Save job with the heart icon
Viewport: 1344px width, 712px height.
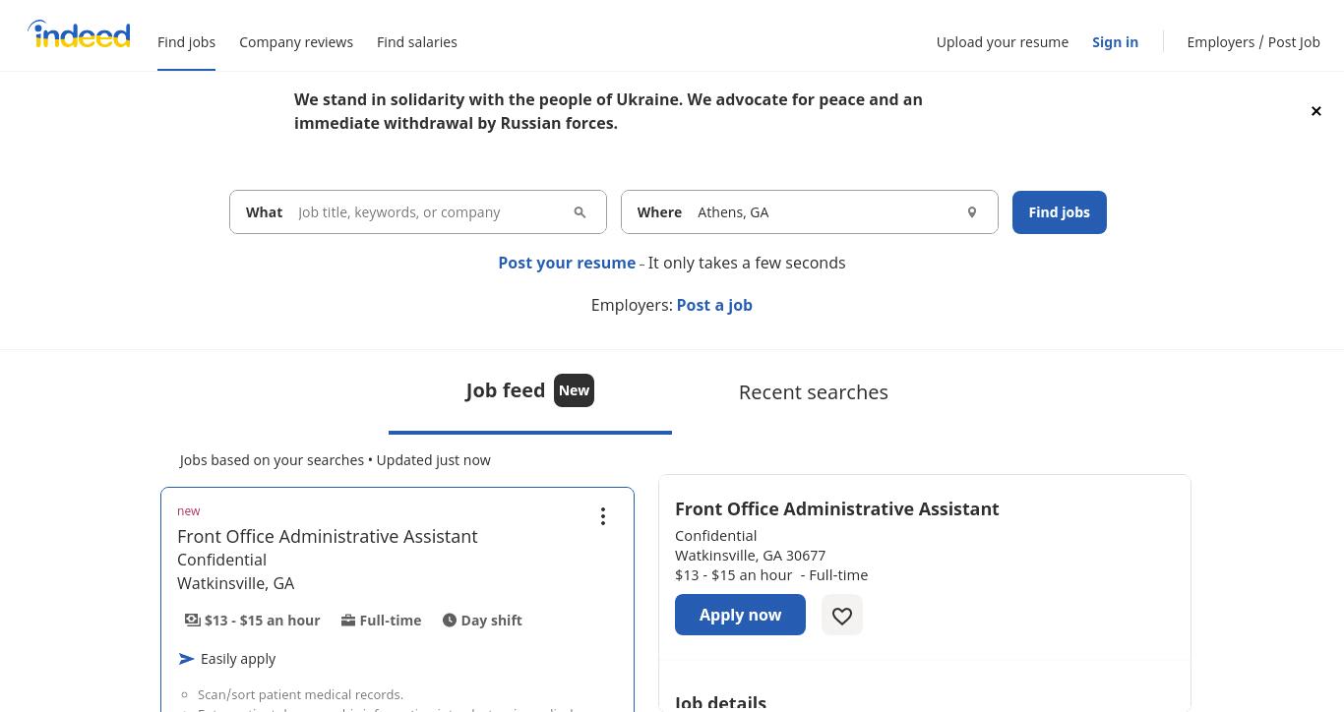click(842, 615)
